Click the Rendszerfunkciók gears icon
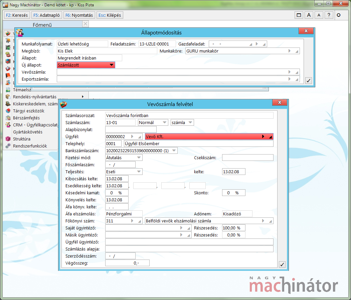Screen dimensions: 351x300 click(x=8, y=146)
